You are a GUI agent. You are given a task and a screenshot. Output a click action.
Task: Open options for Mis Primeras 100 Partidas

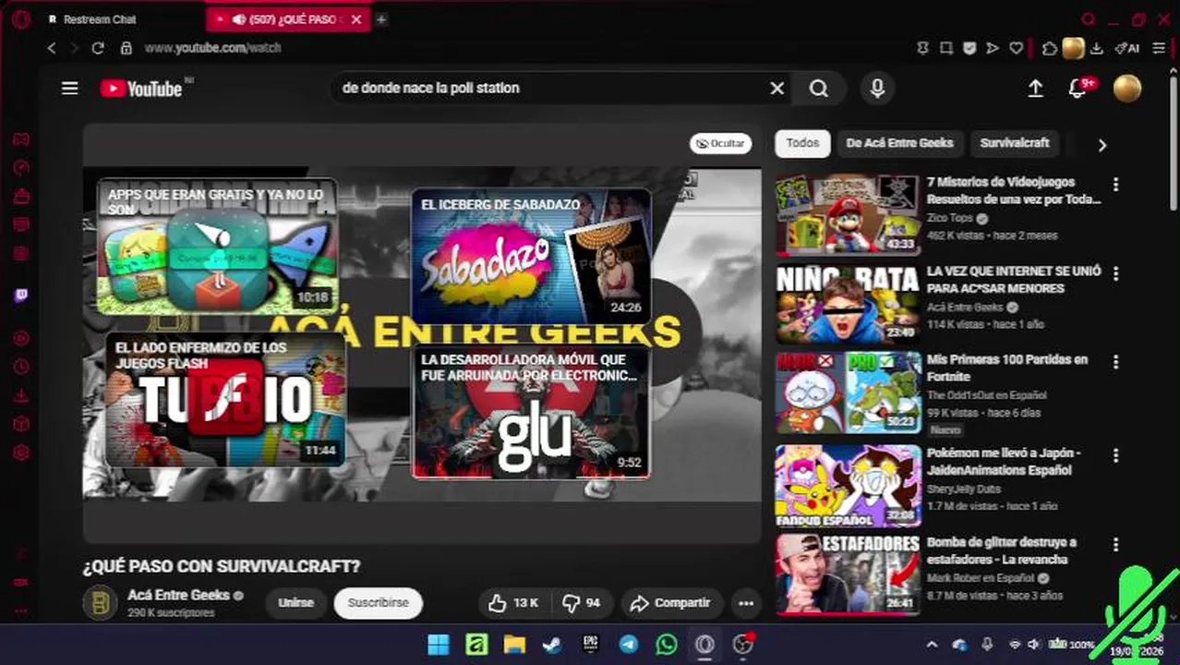point(1115,362)
